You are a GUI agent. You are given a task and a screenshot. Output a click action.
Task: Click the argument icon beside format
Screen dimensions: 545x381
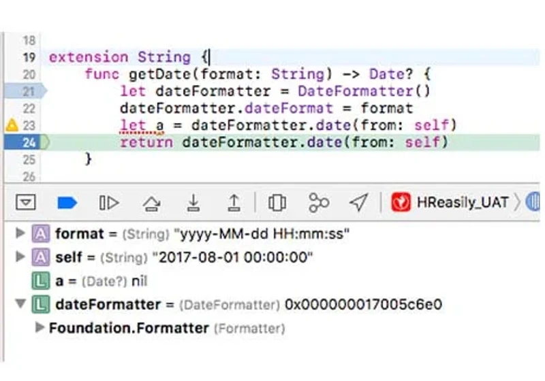click(41, 233)
